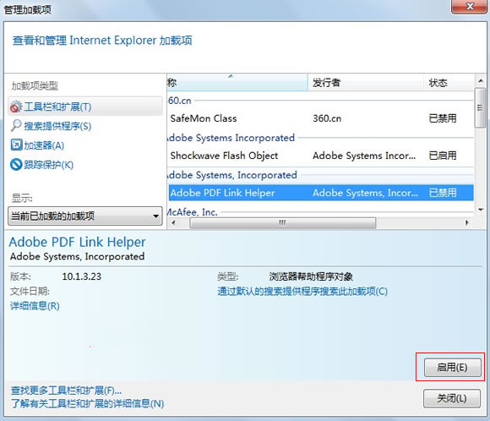
Task: Click the right arrow of the horizontal scrollbar
Action: [467, 222]
